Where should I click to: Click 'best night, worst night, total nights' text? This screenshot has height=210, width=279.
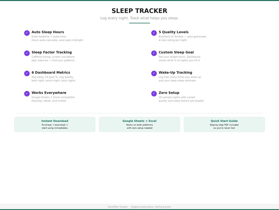[53, 81]
